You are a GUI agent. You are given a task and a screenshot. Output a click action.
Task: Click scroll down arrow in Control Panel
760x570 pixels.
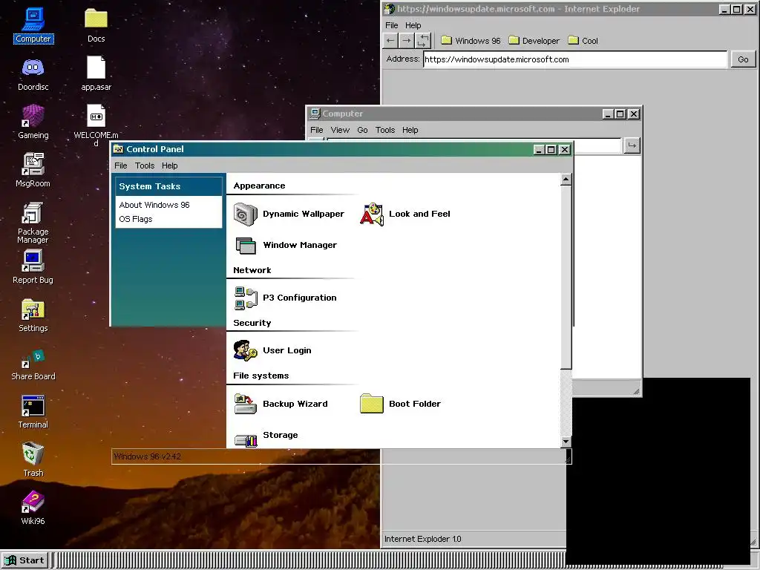[566, 442]
